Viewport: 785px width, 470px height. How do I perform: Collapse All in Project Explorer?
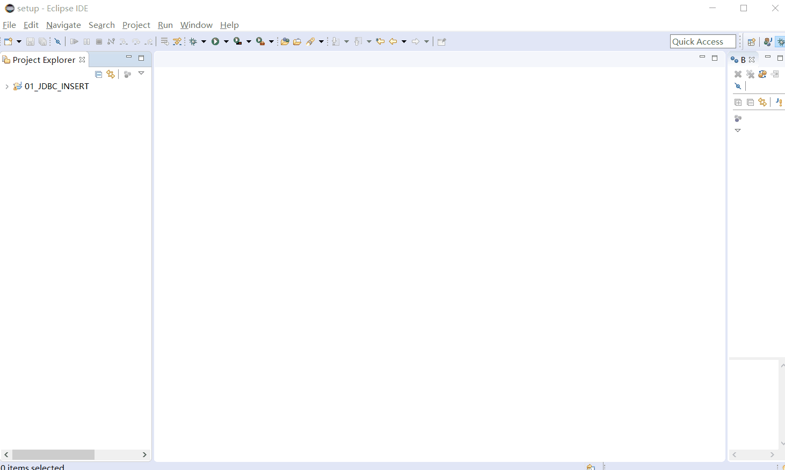pos(98,74)
